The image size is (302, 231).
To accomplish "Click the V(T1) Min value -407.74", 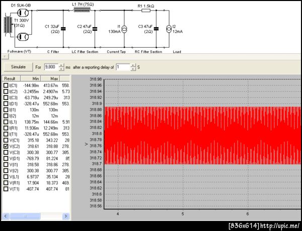I will click(32, 189).
